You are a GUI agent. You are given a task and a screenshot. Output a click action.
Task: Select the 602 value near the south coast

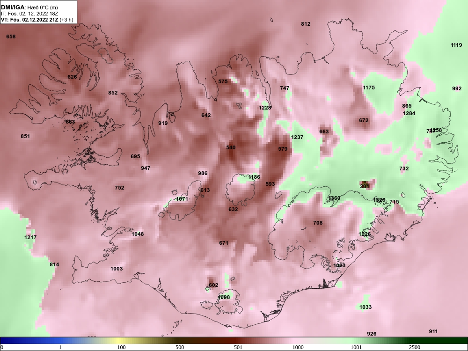pyautogui.click(x=213, y=285)
